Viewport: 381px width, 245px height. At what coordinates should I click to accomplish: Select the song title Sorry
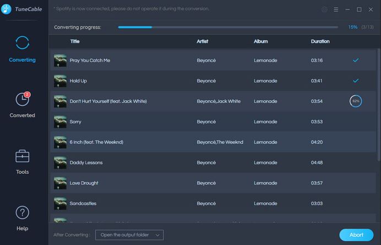click(75, 122)
